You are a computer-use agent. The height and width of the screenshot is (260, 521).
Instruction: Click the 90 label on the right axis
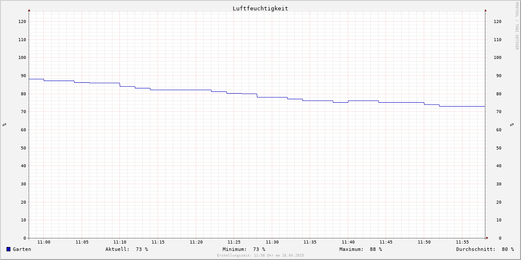click(499, 76)
